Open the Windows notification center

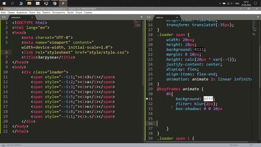point(255,3)
